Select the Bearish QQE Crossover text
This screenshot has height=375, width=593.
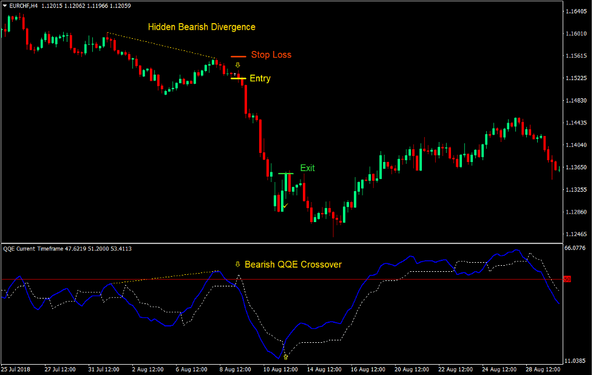[x=293, y=264]
